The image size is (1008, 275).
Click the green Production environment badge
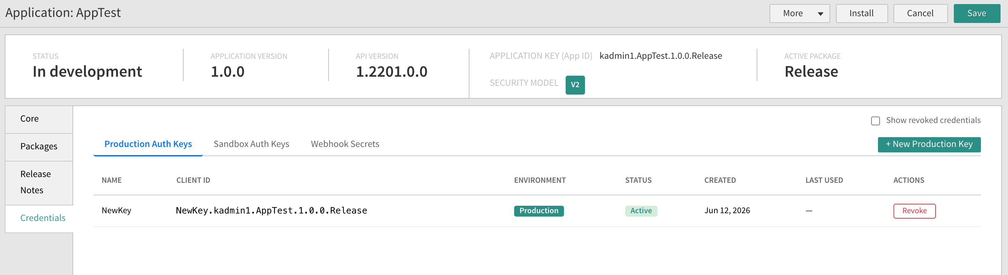click(539, 210)
